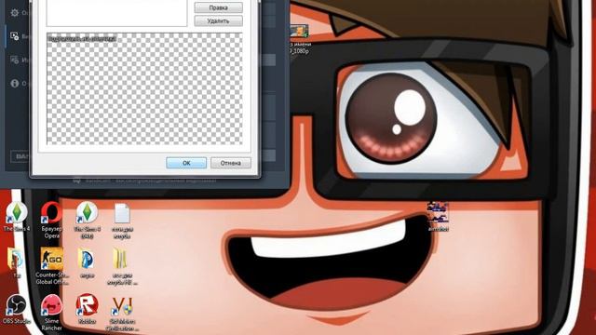Launch the Roblox desktop shortcut
This screenshot has height=335, width=596.
(87, 309)
